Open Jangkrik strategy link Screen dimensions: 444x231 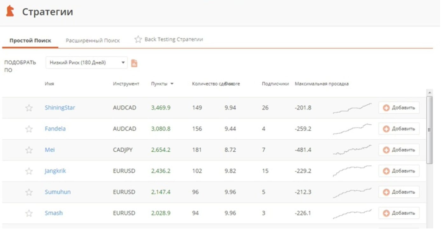pos(55,171)
